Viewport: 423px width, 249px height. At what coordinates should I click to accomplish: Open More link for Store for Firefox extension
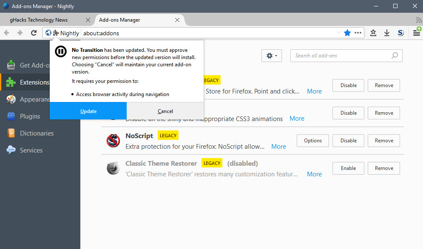click(x=314, y=91)
